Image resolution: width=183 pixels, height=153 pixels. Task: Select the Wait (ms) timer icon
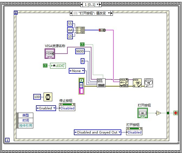point(48,97)
